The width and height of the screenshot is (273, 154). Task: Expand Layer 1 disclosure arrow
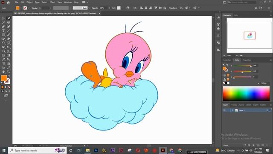click(x=232, y=110)
